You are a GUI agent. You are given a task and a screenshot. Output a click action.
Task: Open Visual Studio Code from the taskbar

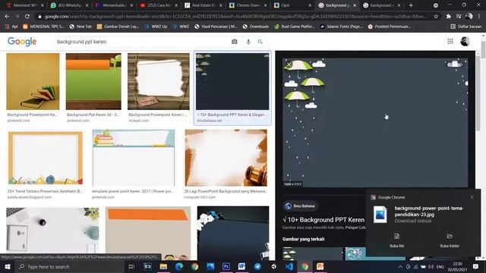tap(289, 266)
